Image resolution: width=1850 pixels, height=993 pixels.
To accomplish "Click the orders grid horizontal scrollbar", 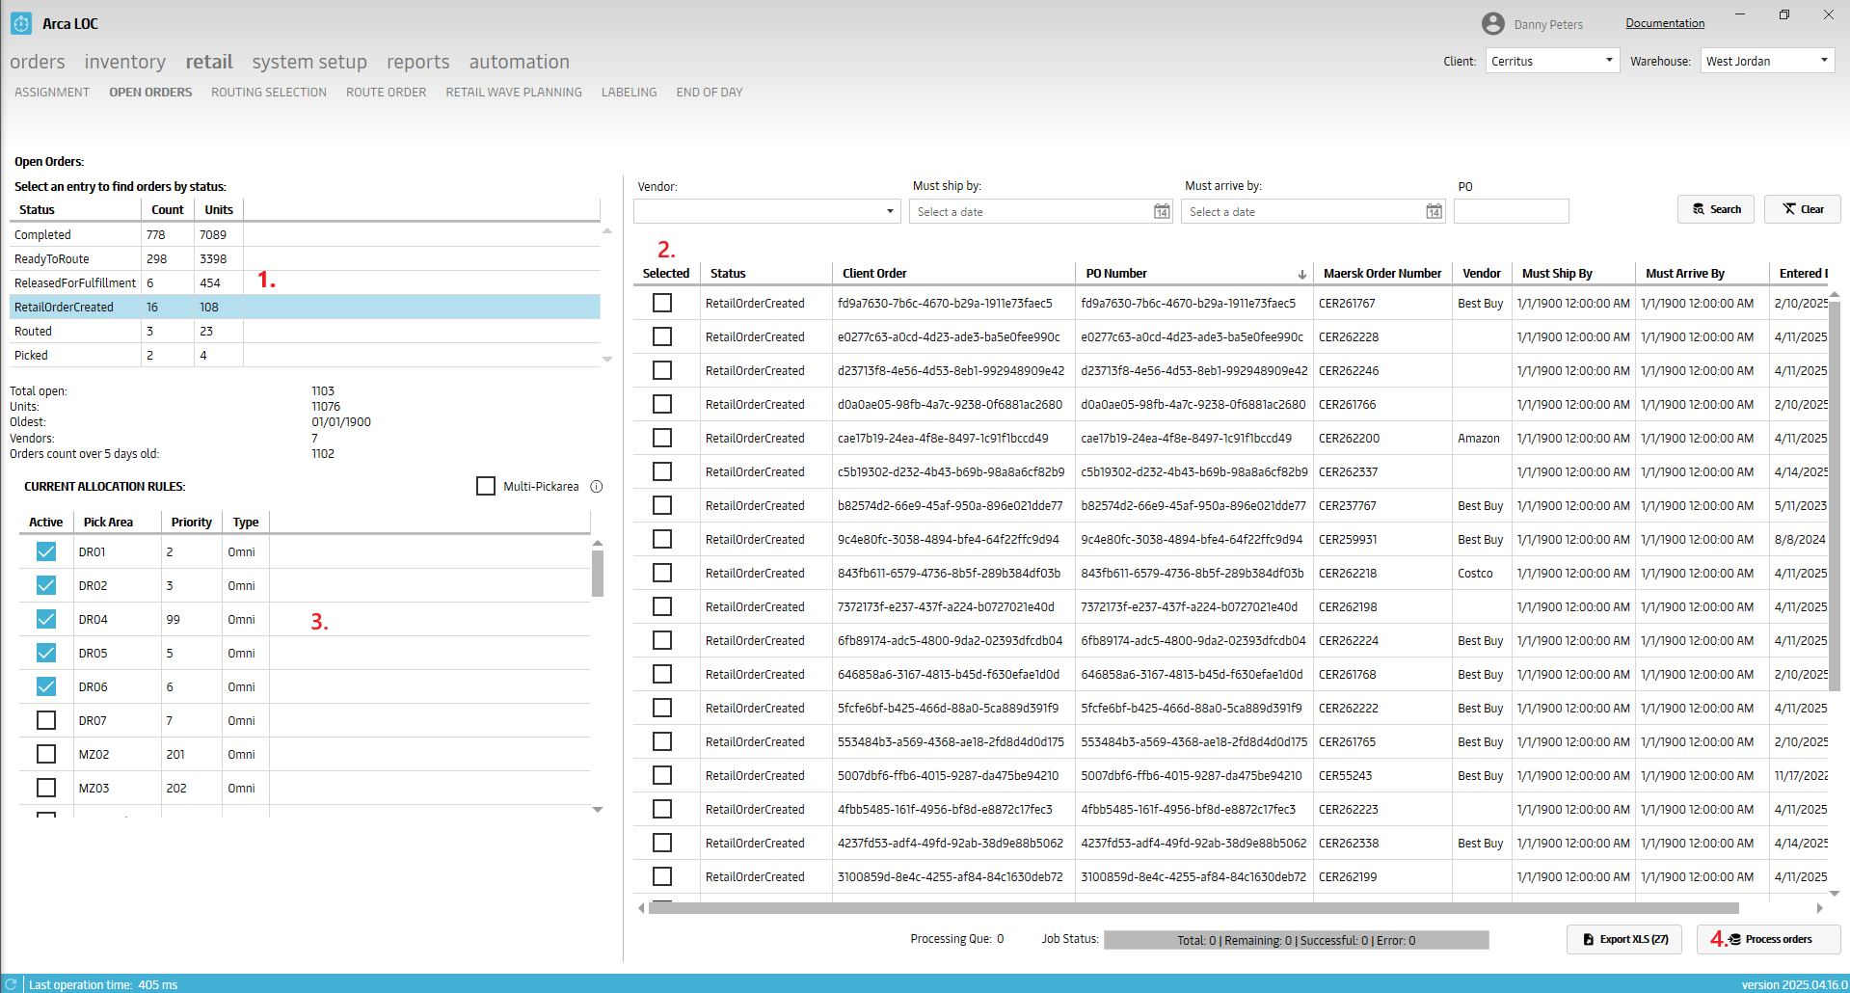I will (1193, 908).
